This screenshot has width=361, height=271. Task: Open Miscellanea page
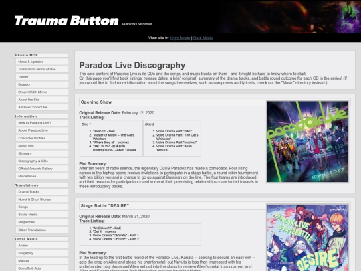point(42,176)
